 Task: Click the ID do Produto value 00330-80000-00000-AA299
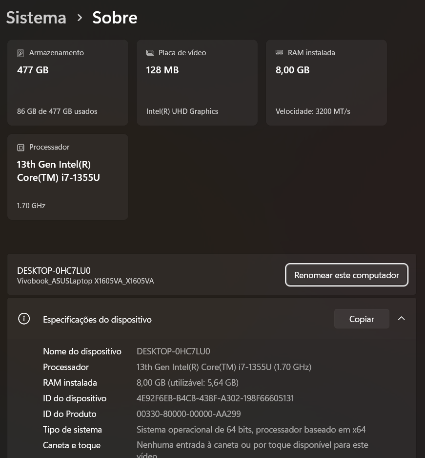pyautogui.click(x=188, y=414)
